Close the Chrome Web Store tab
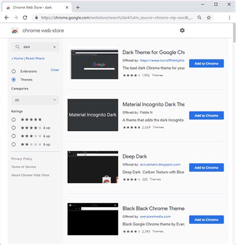Image resolution: width=236 pixels, height=245 pixels. coord(67,7)
